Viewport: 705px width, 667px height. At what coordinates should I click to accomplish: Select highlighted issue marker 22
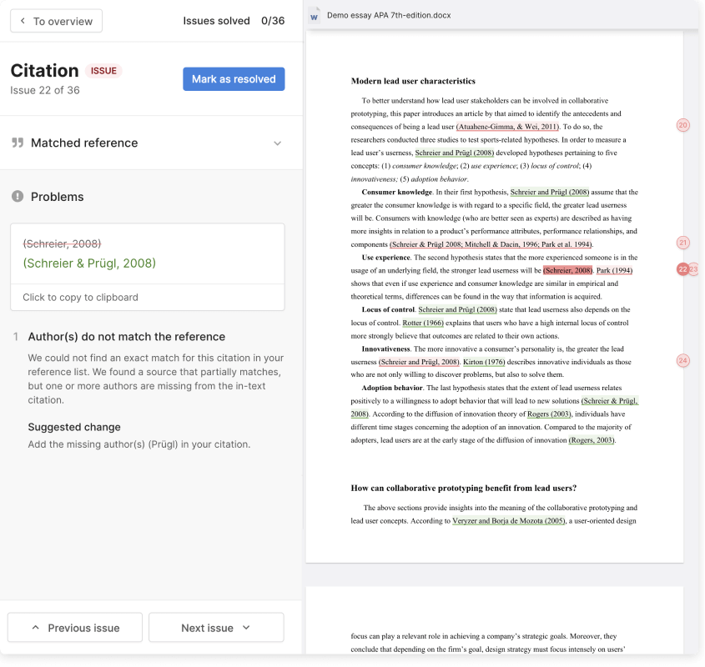(x=682, y=269)
